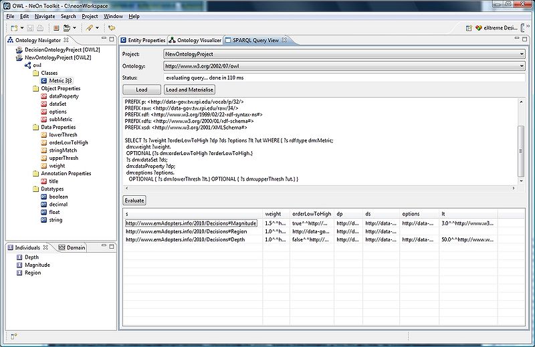Click the owl ontology icon in navigator
535x347 pixels.
coord(27,66)
